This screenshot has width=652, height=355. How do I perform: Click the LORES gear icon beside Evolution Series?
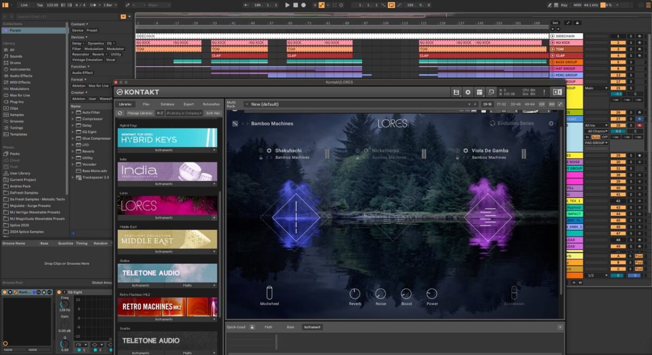click(x=551, y=123)
